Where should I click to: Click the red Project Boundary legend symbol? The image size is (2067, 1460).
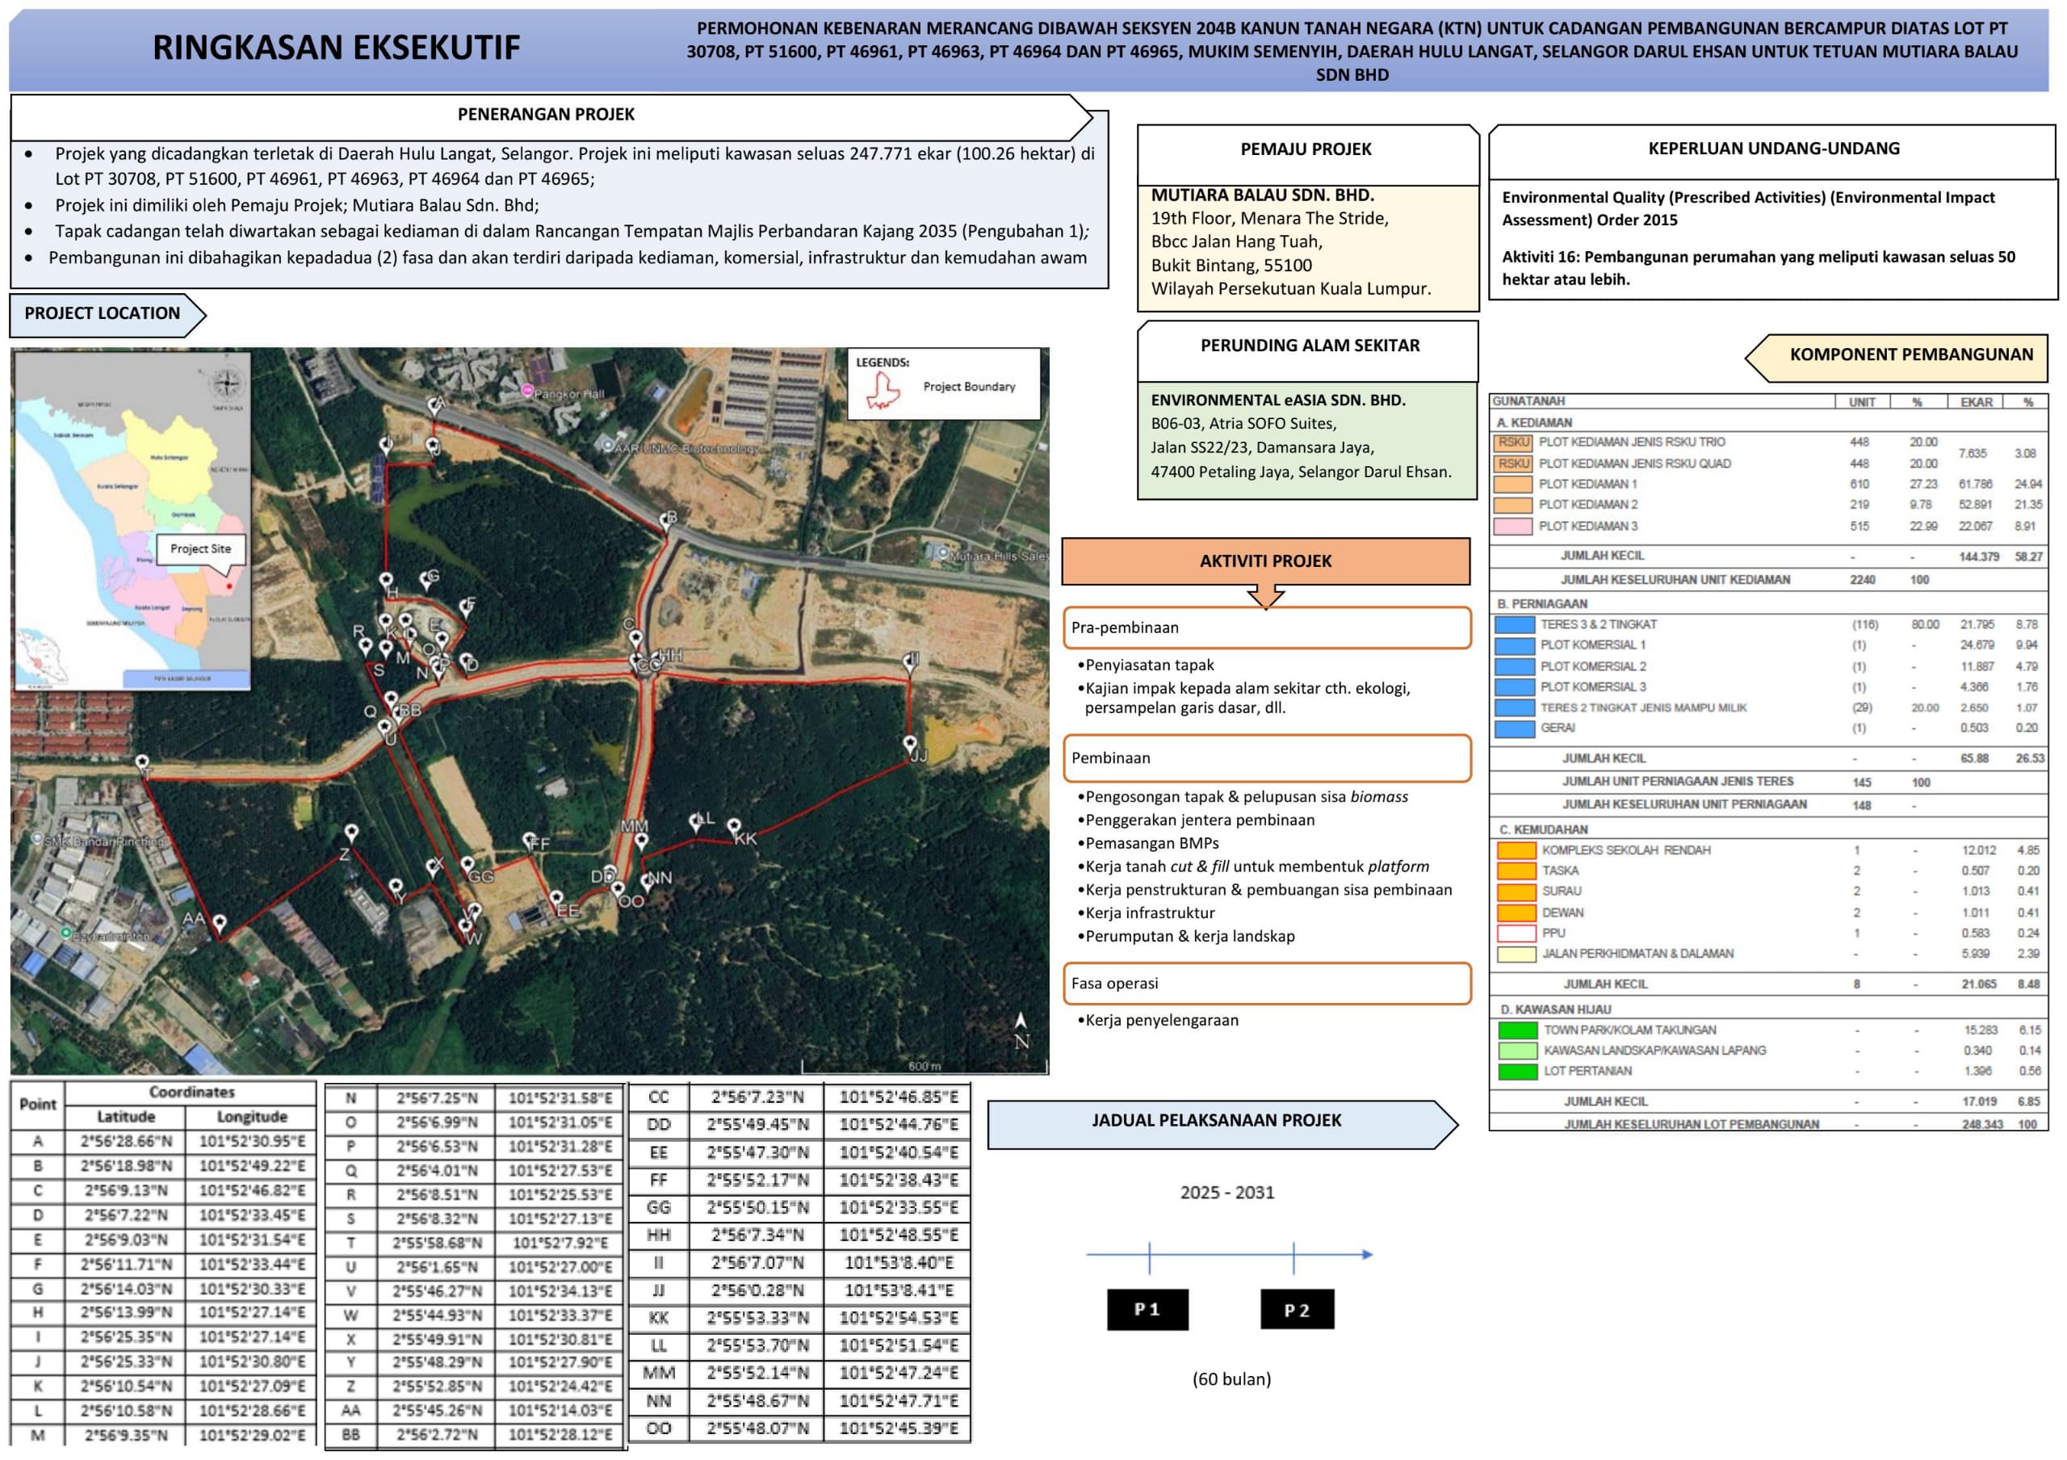(883, 391)
